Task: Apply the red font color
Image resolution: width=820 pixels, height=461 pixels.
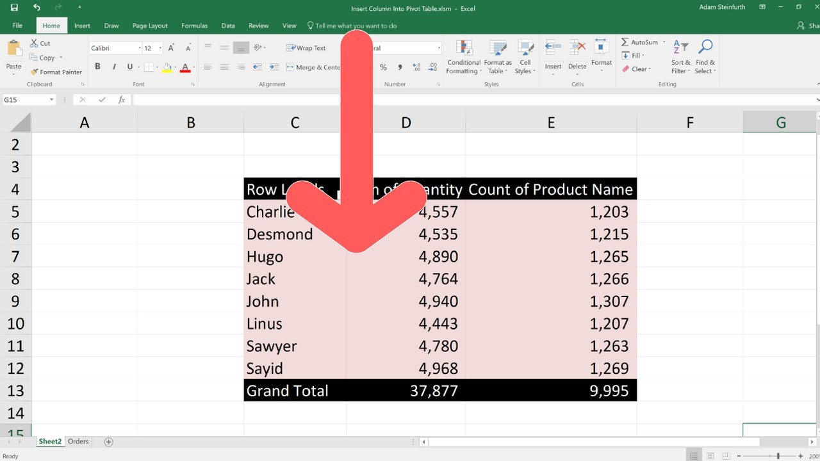Action: (185, 67)
